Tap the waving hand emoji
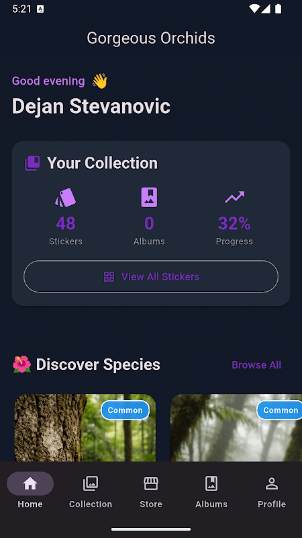This screenshot has height=538, width=302. pyautogui.click(x=99, y=81)
